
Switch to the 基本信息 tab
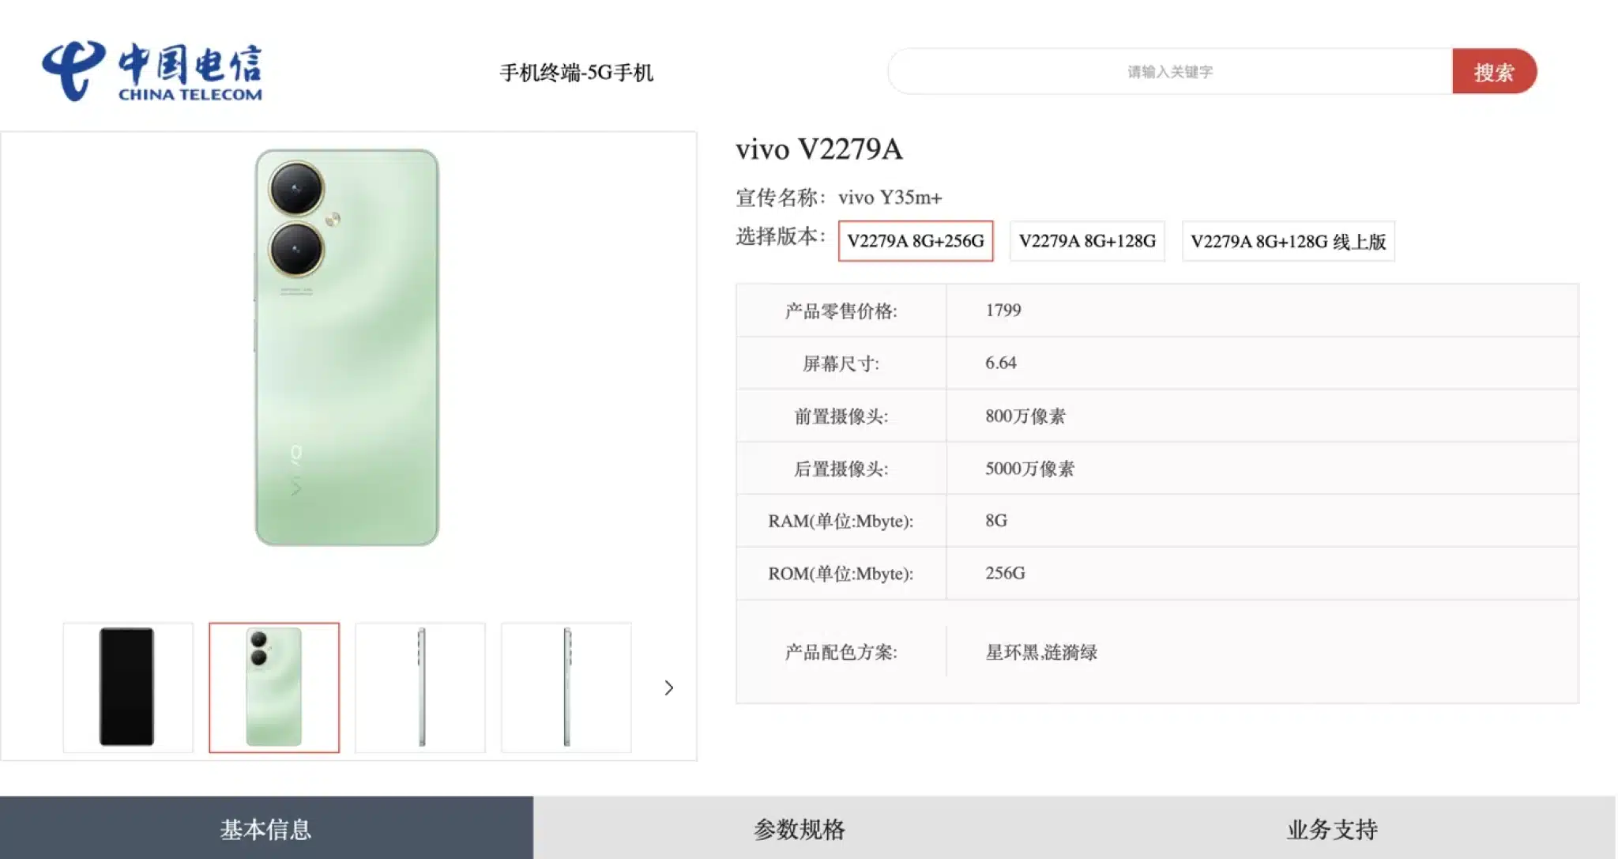coord(266,828)
